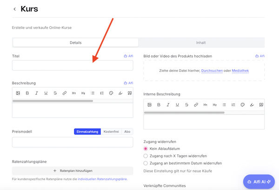Choose Kostenfrei price model
The width and height of the screenshot is (279, 190).
[x=111, y=131]
